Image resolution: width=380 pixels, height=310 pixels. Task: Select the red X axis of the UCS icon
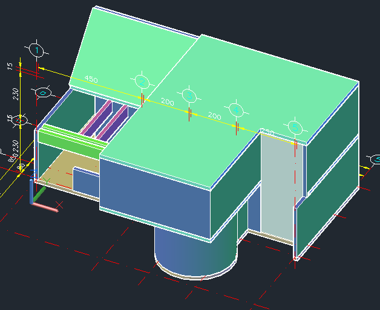45,207
